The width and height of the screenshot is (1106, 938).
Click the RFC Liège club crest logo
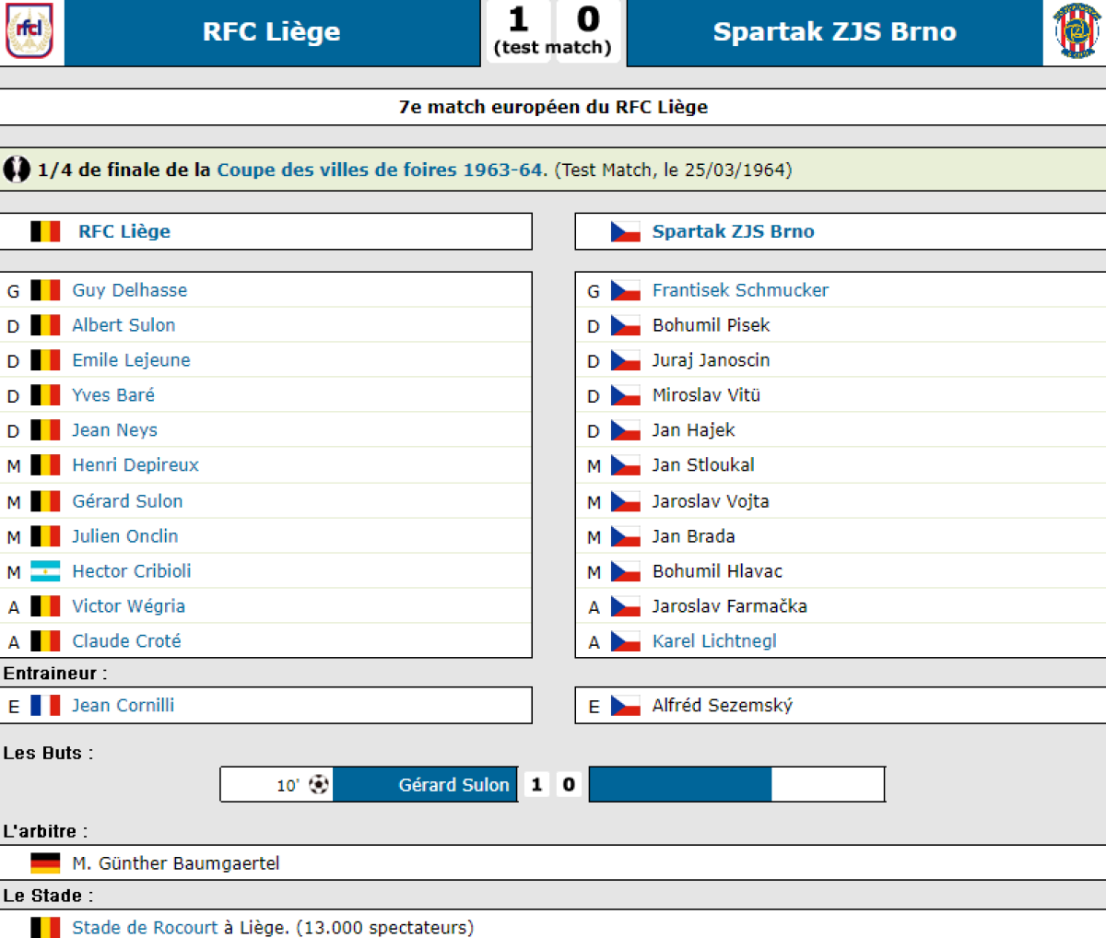30,30
